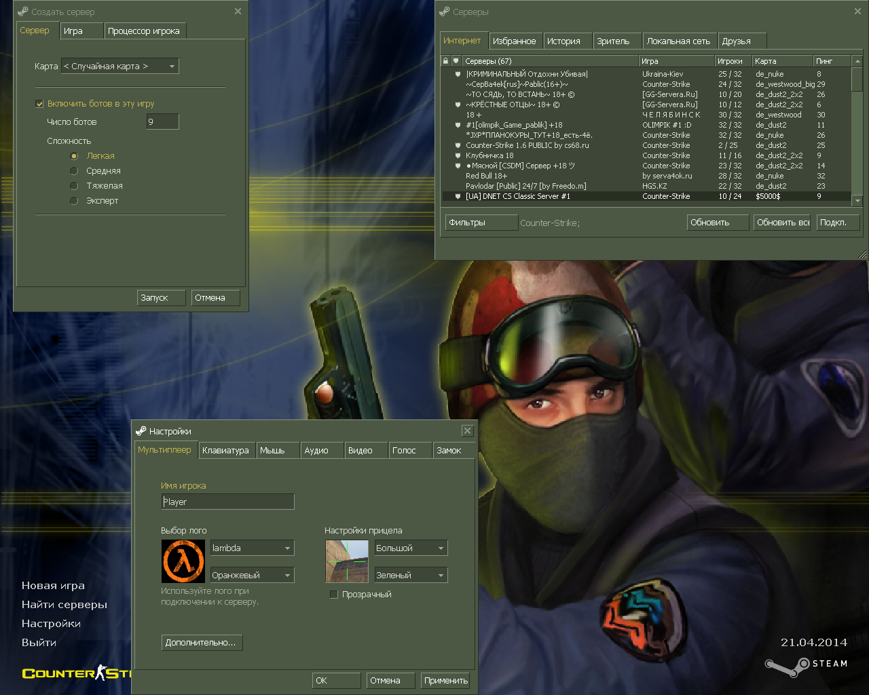This screenshot has width=869, height=695.
Task: Click the Обновить все button
Action: (782, 223)
